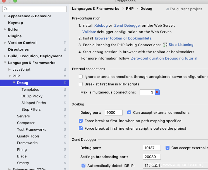The width and height of the screenshot is (208, 170).
Task: Uncheck Xdebug Can accept external connections
Action: click(129, 112)
